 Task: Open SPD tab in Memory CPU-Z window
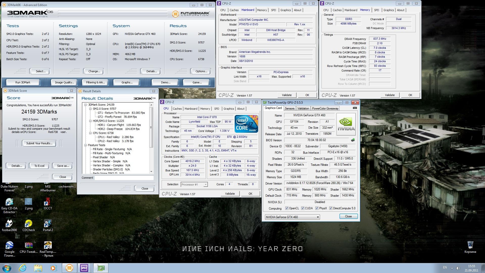[376, 10]
